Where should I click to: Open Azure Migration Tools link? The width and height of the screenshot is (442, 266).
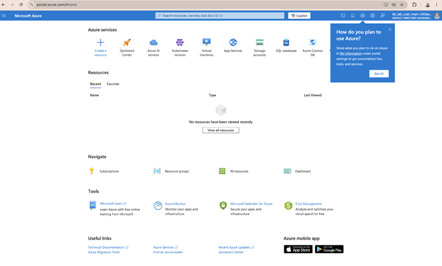pyautogui.click(x=104, y=252)
